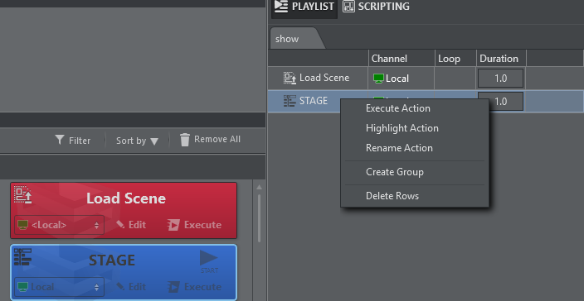This screenshot has width=584, height=301.
Task: Choose Rename Action from context menu
Action: point(399,148)
